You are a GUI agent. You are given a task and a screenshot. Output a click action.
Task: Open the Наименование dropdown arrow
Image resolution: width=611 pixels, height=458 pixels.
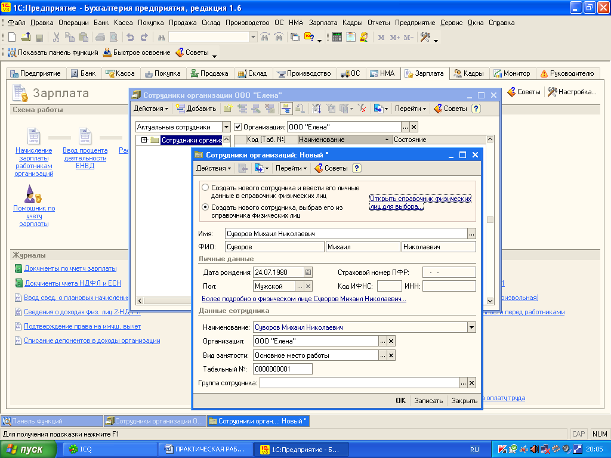point(471,327)
